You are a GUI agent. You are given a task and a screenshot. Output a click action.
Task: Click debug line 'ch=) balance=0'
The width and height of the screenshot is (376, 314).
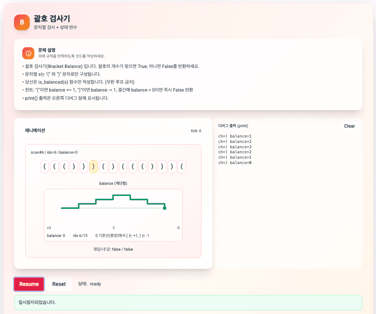235,163
